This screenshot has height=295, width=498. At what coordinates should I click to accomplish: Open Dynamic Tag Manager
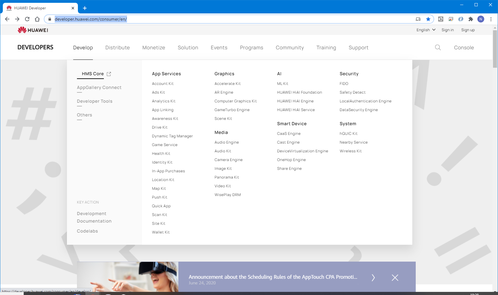(x=172, y=136)
